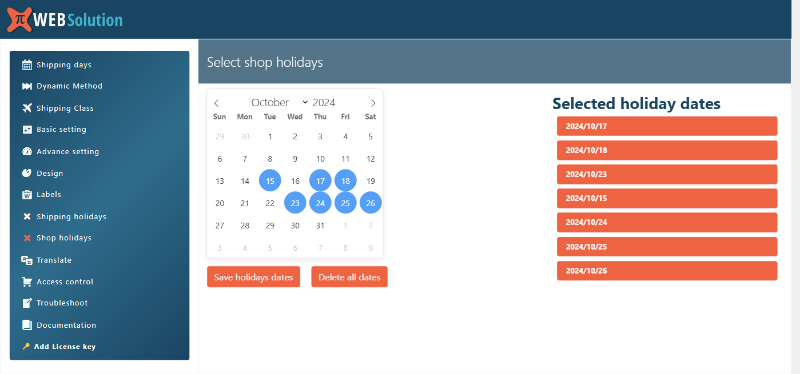Viewport: 800px width, 374px height.
Task: Open the Documentation menu item
Action: 66,325
